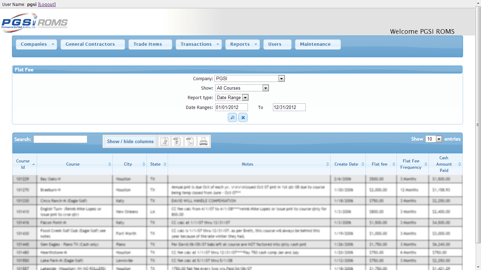Image resolution: width=481 pixels, height=270 pixels.
Task: Expand the Show All Courses dropdown
Action: (x=242, y=88)
